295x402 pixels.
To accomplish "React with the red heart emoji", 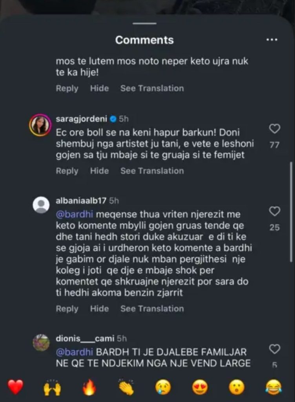I will pos(16,387).
